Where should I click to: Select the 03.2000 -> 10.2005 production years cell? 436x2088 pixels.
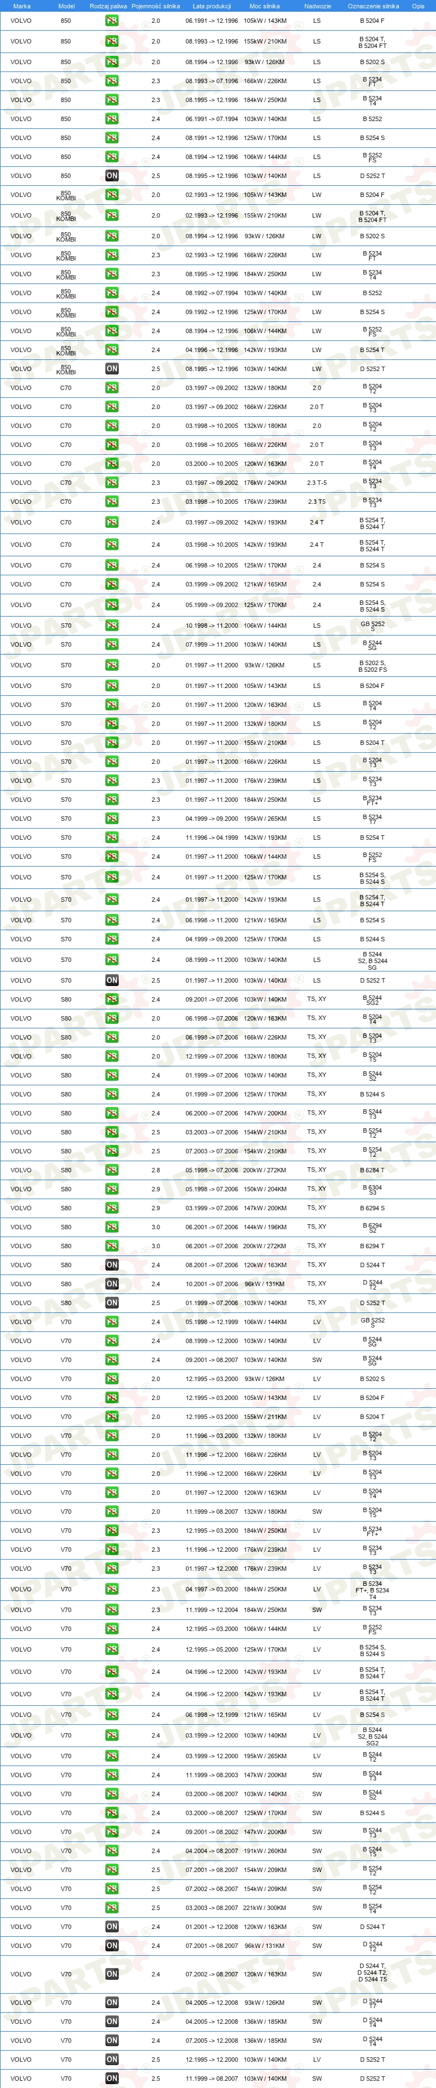[211, 464]
